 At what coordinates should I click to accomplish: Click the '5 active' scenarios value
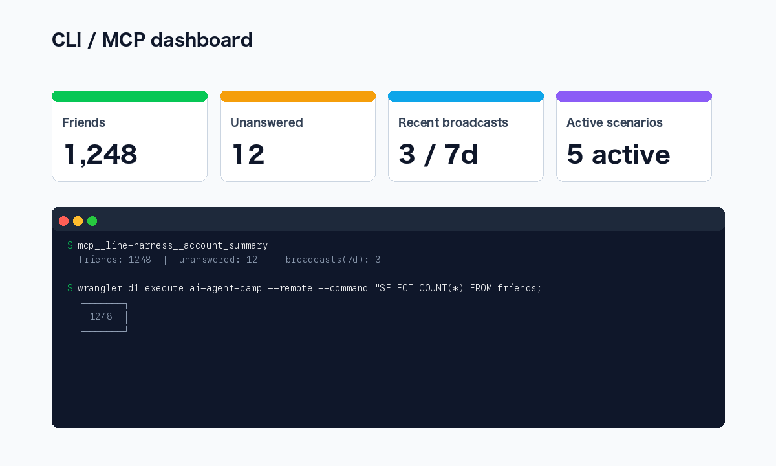tap(618, 155)
